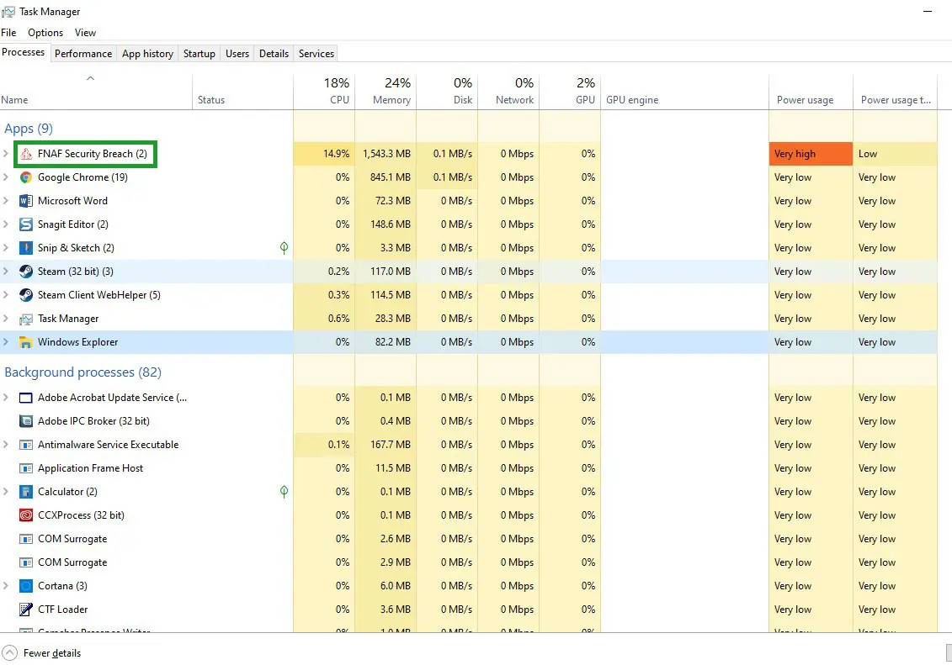This screenshot has width=952, height=665.
Task: Click the Calculator process icon
Action: pyautogui.click(x=25, y=492)
